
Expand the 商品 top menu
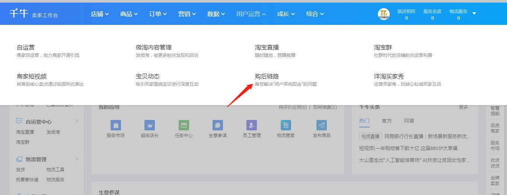pyautogui.click(x=129, y=14)
